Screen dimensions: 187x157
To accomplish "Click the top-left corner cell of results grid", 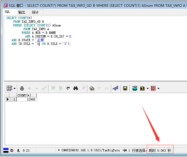I will point(7,95).
